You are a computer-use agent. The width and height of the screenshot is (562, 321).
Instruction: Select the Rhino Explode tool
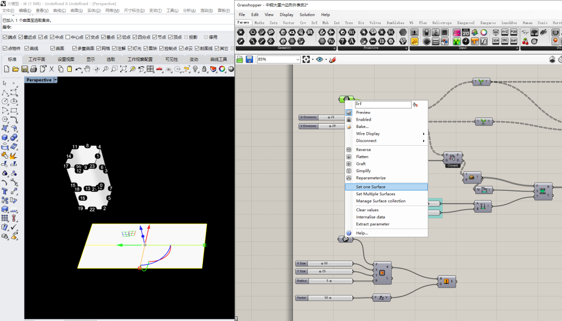(14, 156)
